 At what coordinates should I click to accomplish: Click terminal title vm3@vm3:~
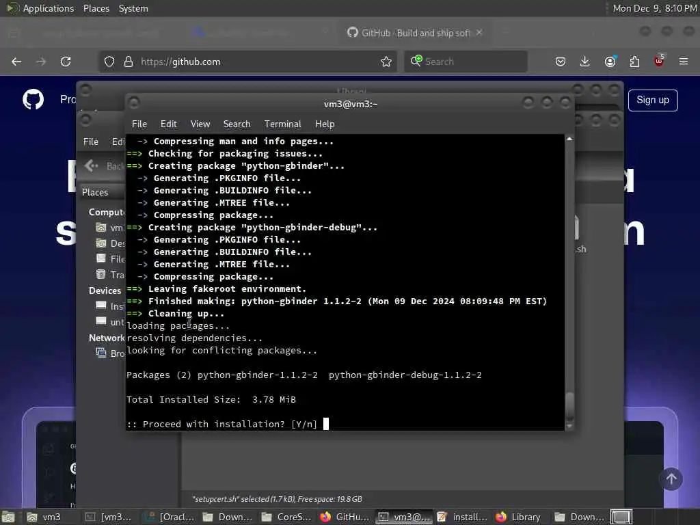351,104
